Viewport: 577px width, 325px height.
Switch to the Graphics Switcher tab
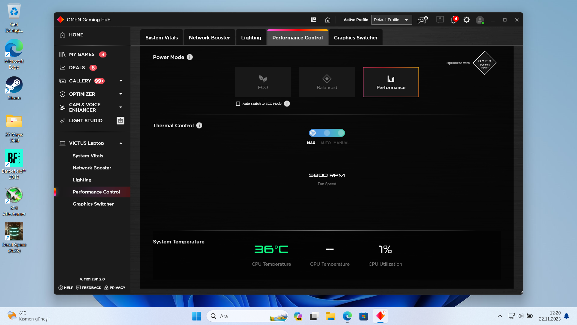[356, 38]
